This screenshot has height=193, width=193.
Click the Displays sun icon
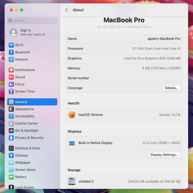tap(11, 155)
